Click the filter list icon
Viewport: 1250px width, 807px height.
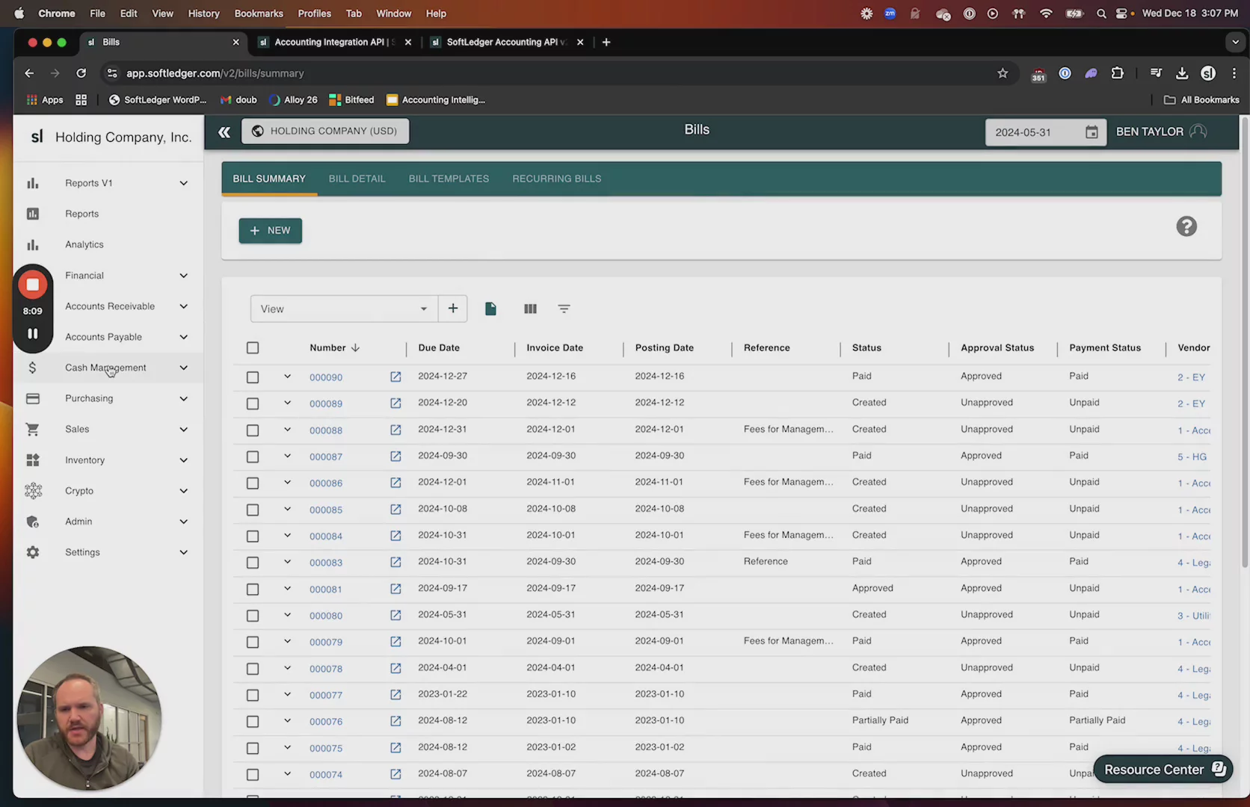point(564,309)
